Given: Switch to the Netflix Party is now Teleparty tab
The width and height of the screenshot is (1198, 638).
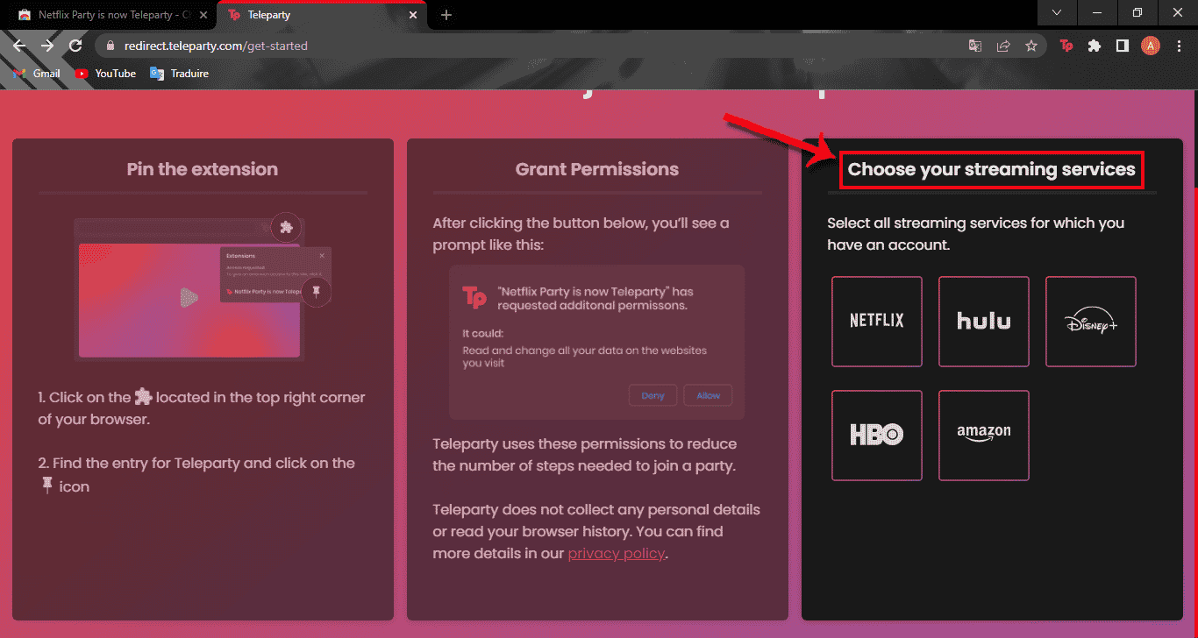Looking at the screenshot, I should [108, 15].
